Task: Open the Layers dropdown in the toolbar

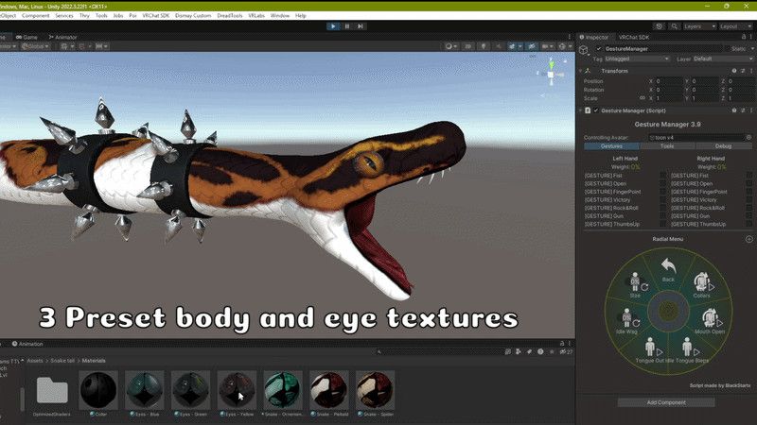Action: pyautogui.click(x=699, y=26)
